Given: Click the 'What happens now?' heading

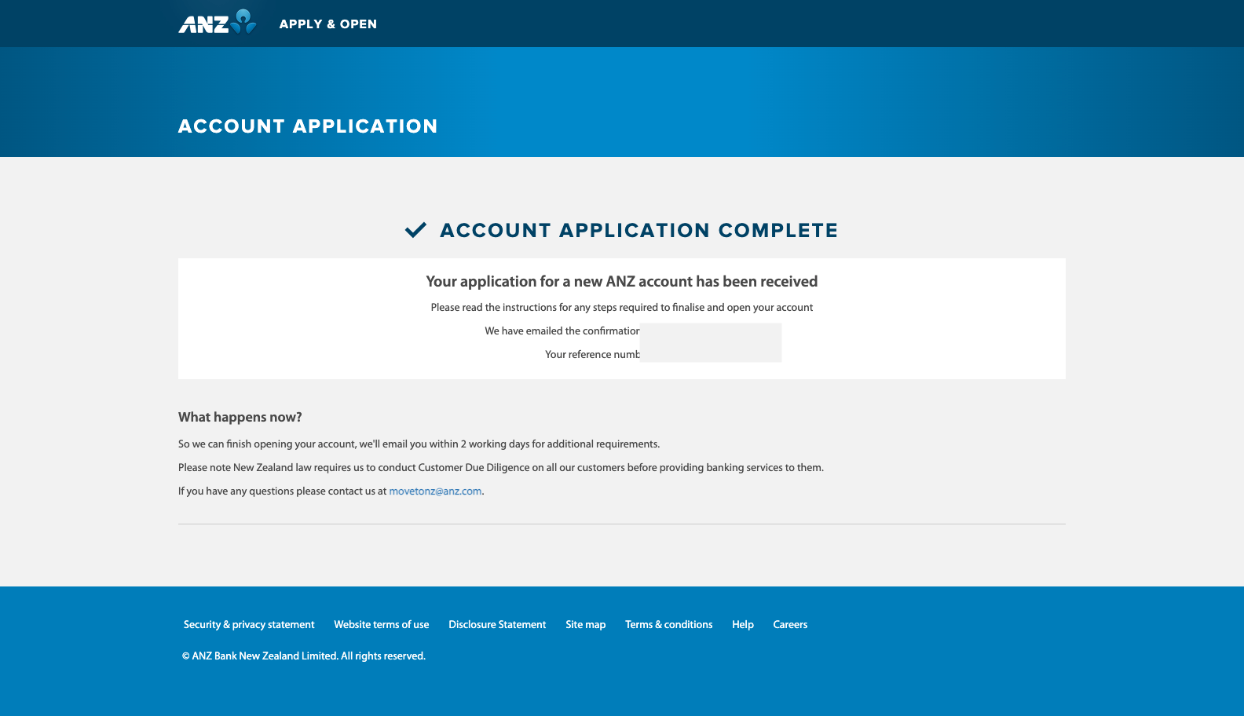Looking at the screenshot, I should tap(240, 418).
